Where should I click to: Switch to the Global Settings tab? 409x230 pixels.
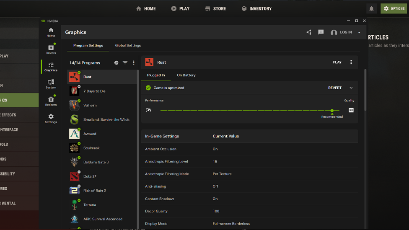click(128, 45)
